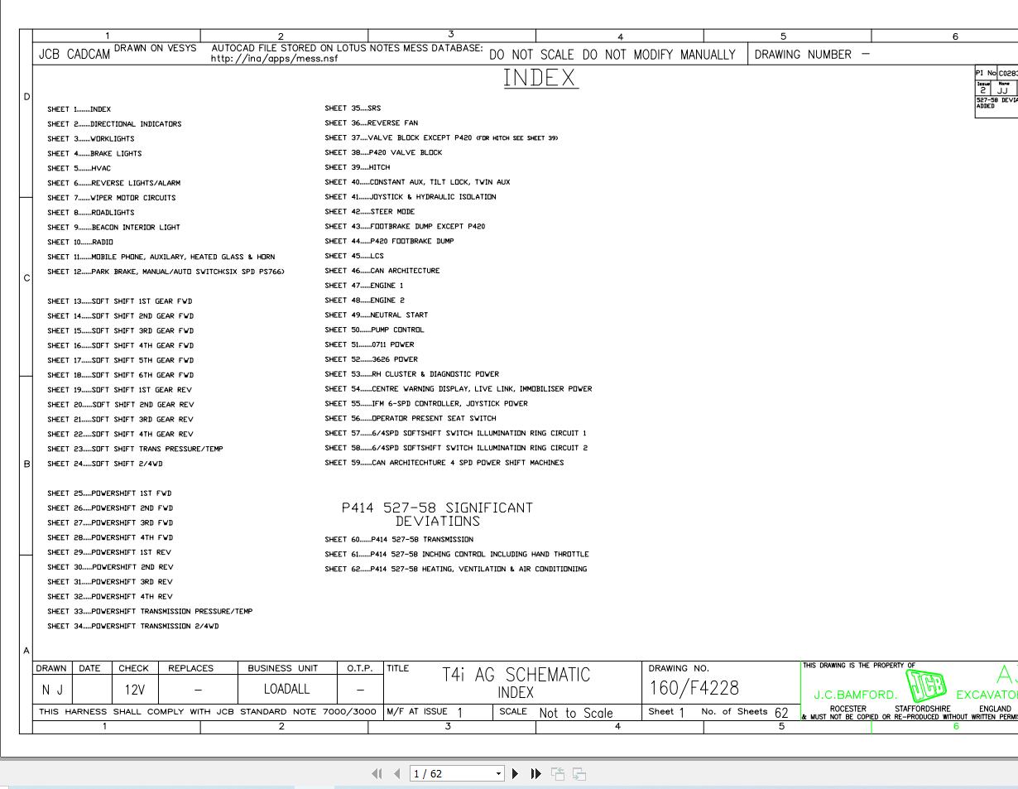The width and height of the screenshot is (1018, 789).
Task: Select 'SHEET 4......BRAKE LIGHTS' entry
Action: click(94, 154)
